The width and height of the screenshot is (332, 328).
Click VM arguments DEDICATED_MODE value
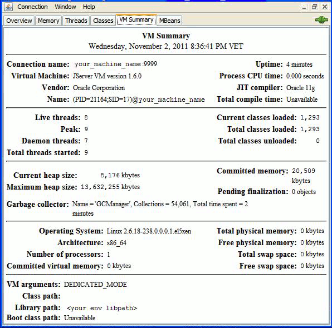tap(95, 285)
